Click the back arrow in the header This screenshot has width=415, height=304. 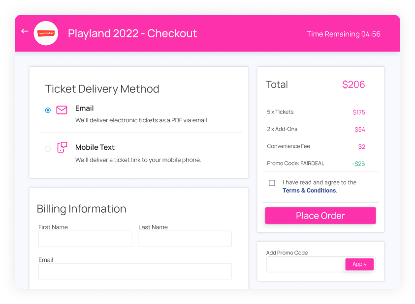[x=25, y=31]
